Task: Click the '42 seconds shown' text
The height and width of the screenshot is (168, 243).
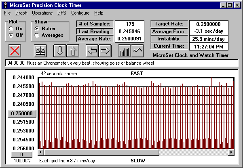Action: [59, 73]
